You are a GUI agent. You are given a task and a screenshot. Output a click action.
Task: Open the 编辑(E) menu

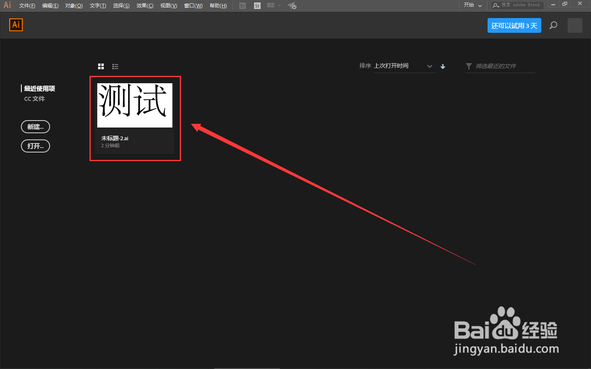tap(50, 6)
